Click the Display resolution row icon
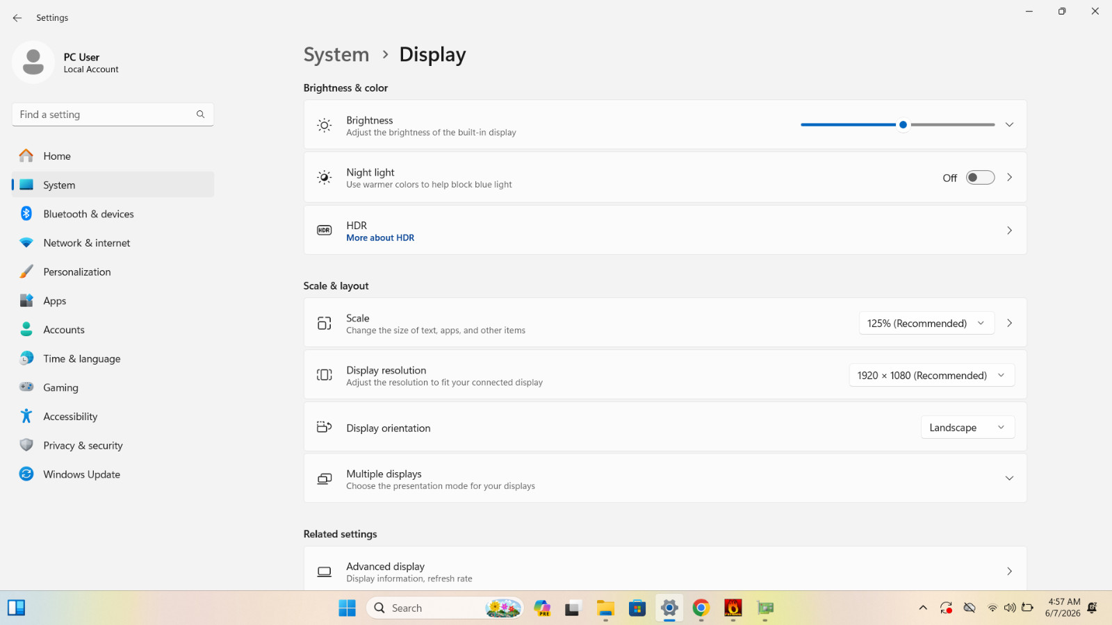1112x625 pixels. (325, 376)
